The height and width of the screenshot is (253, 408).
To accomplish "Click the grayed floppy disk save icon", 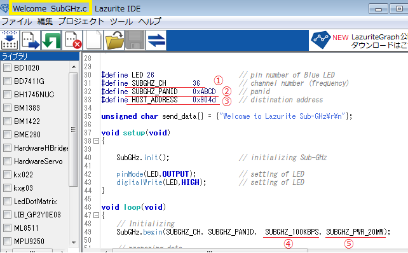I will [135, 40].
